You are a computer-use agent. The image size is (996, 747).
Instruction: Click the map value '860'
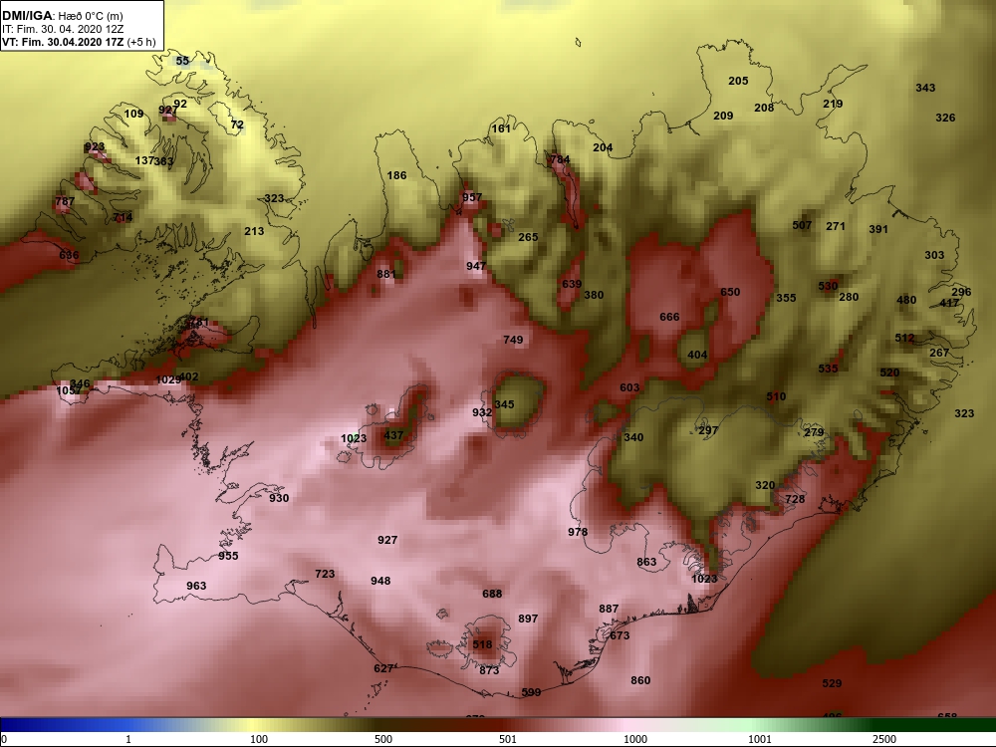click(640, 680)
